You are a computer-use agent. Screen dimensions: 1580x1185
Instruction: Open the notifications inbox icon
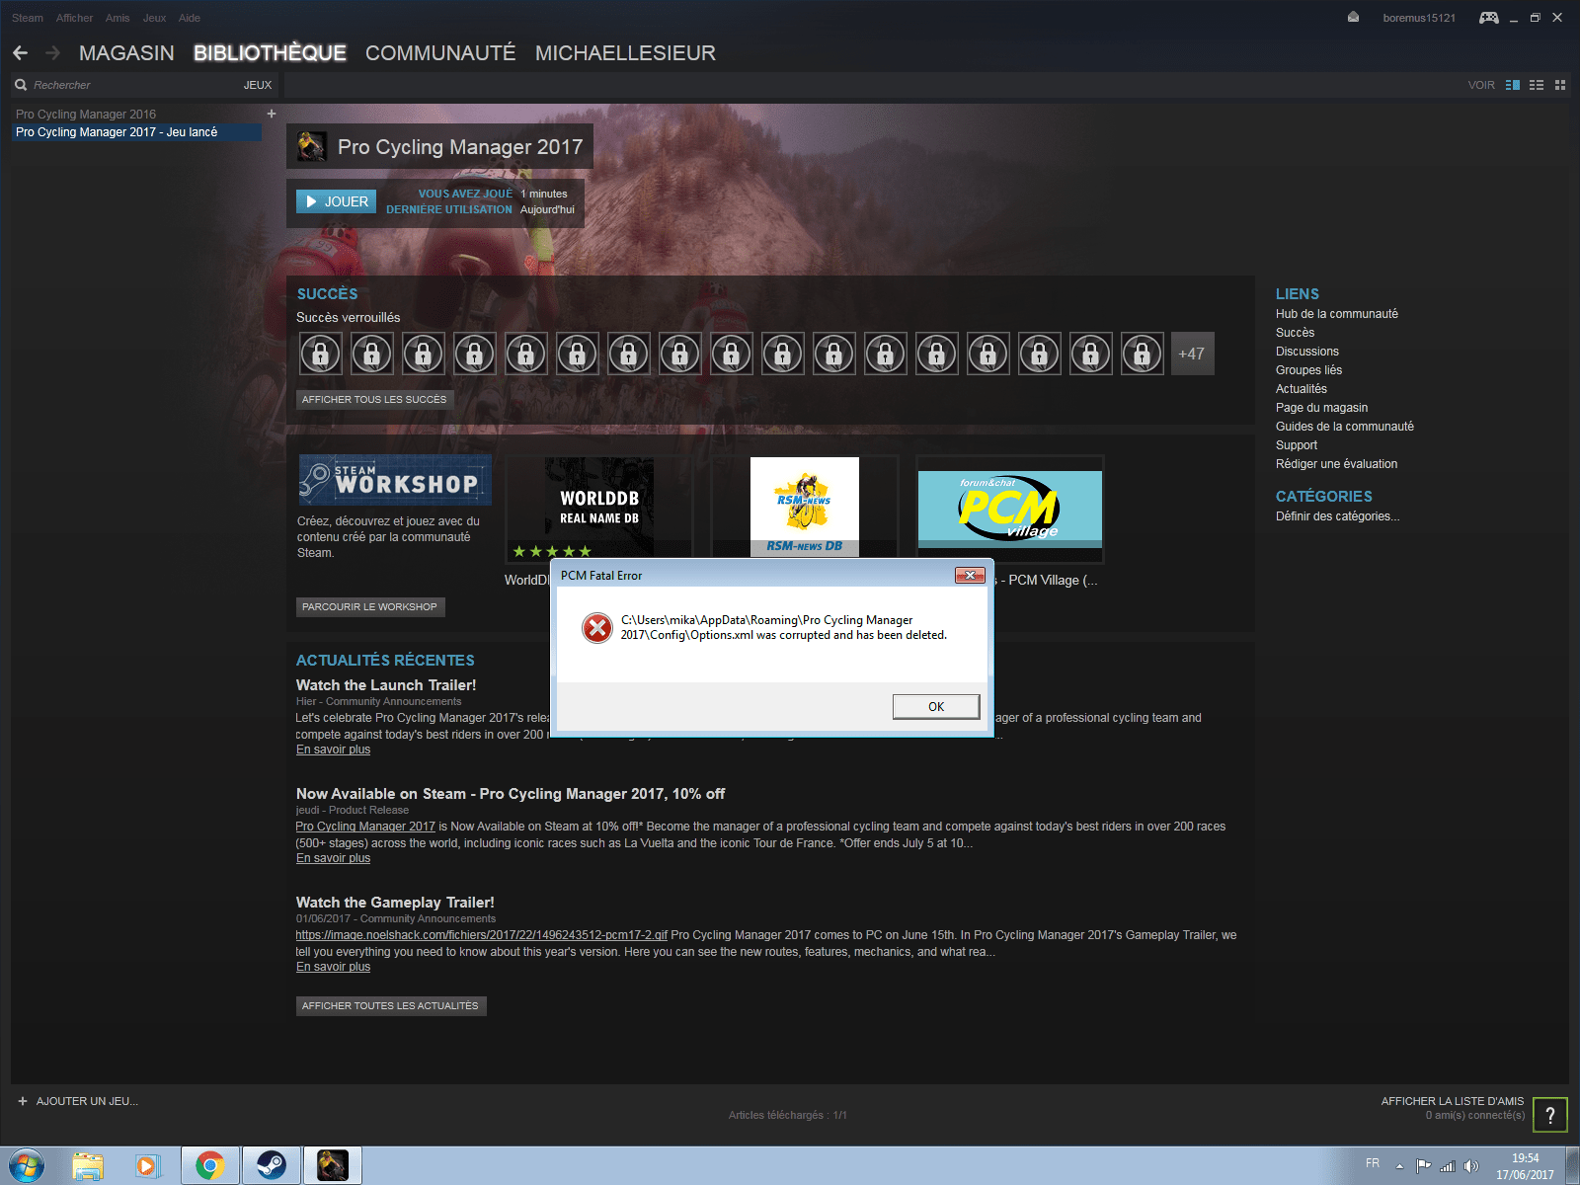pos(1353,17)
